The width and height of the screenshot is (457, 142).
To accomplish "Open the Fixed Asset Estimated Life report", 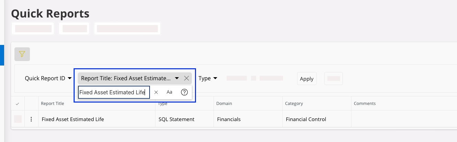I will pyautogui.click(x=73, y=119).
